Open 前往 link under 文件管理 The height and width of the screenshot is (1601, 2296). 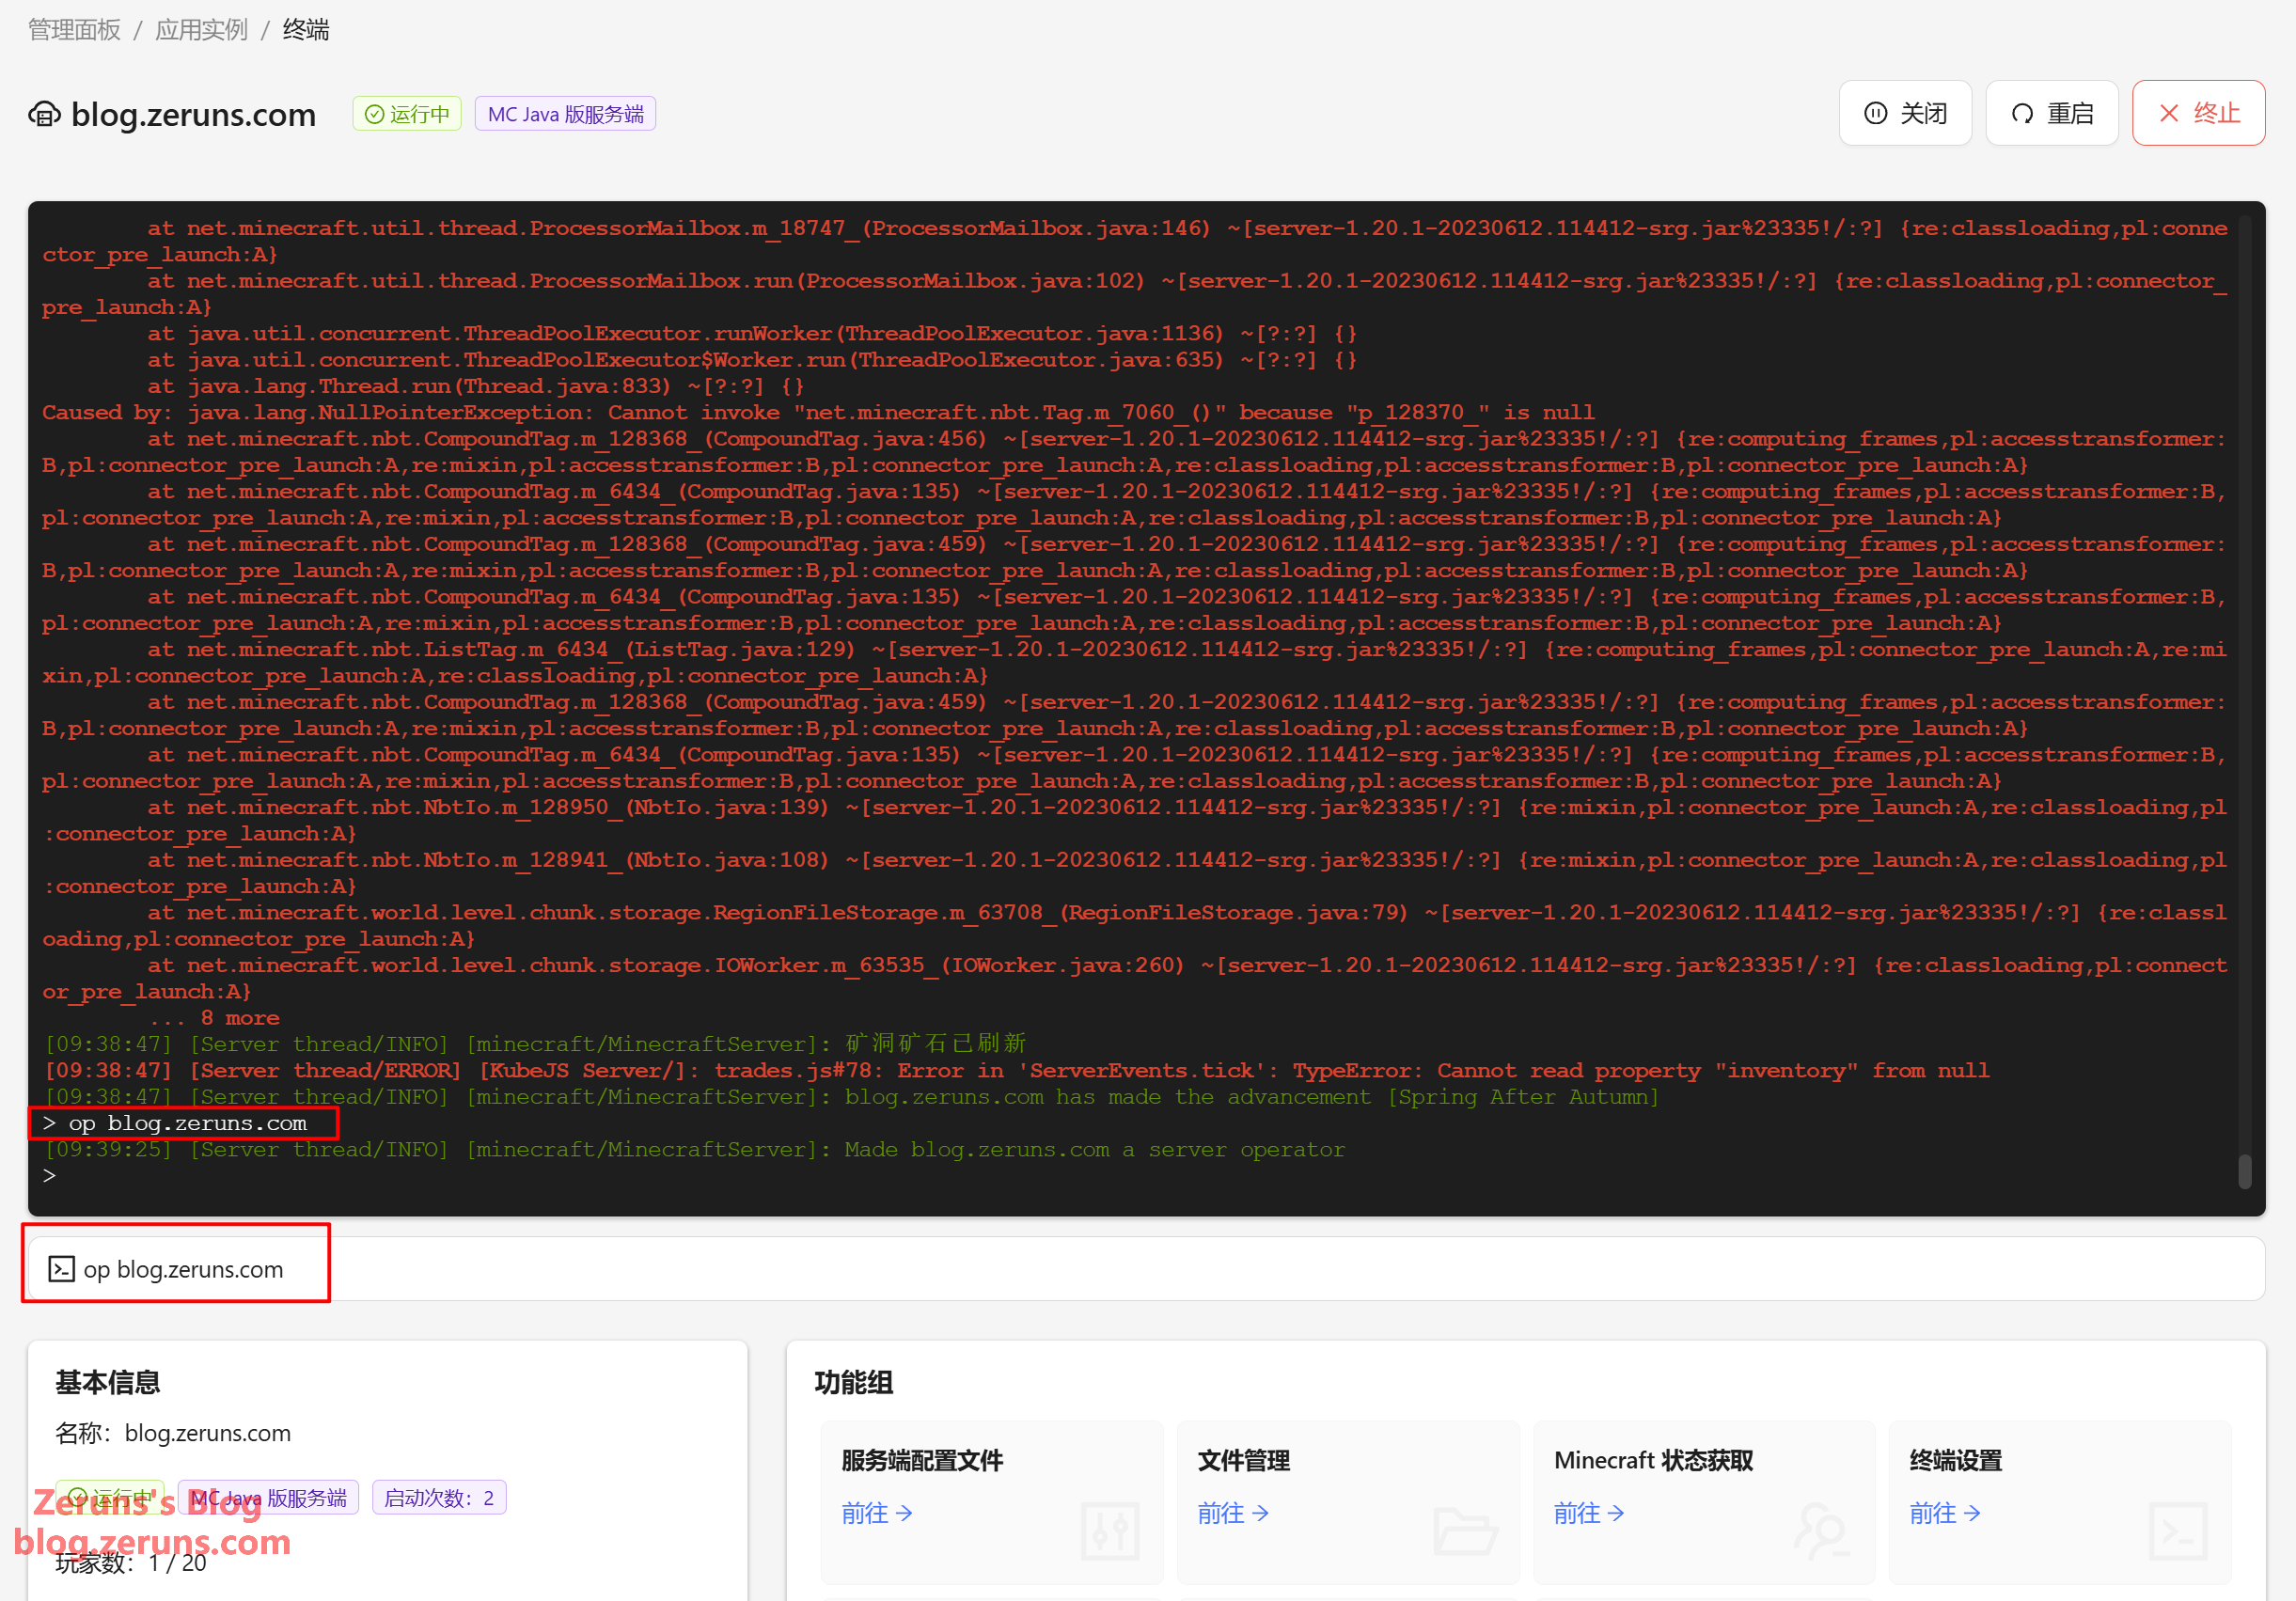click(1232, 1512)
